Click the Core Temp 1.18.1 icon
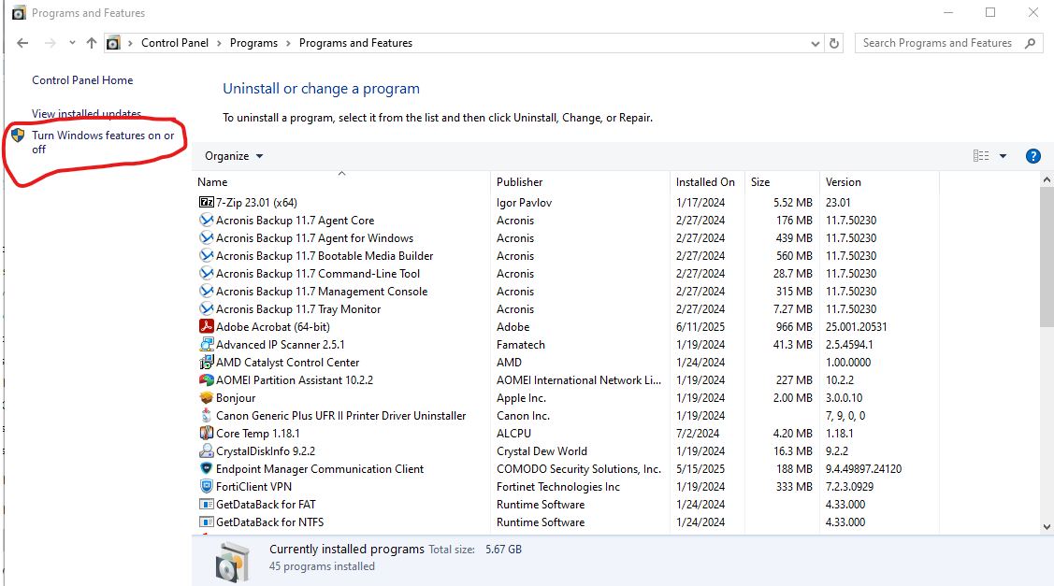Image resolution: width=1054 pixels, height=586 pixels. pos(207,434)
